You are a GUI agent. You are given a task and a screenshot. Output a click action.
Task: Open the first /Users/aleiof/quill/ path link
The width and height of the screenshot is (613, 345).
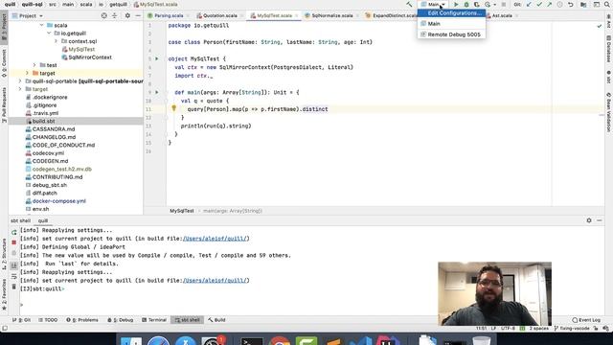point(216,239)
